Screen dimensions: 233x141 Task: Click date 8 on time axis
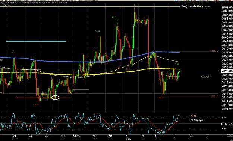[x=207, y=136]
